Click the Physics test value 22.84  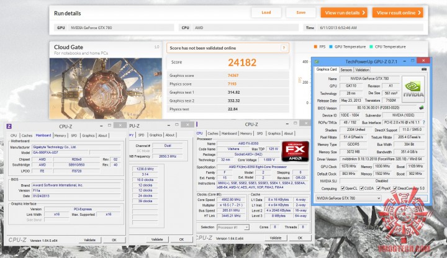click(233, 109)
